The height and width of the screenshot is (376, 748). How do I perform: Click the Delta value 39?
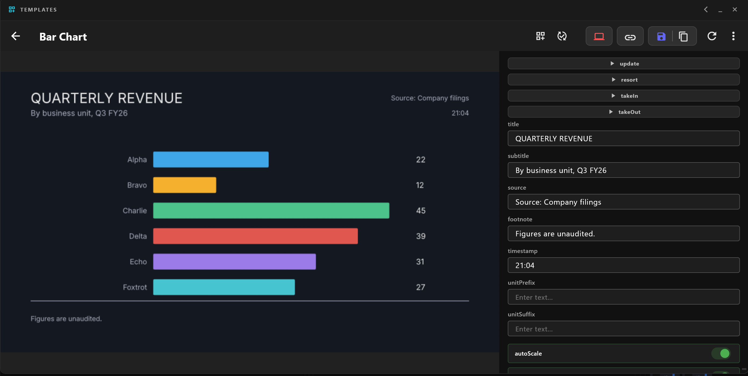(421, 236)
